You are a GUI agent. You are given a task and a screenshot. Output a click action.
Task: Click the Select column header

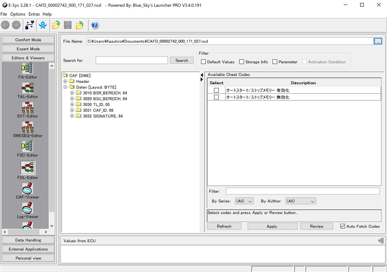coord(216,83)
